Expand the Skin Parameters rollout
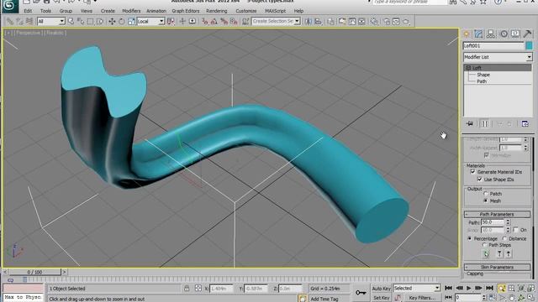The image size is (538, 302). pyautogui.click(x=497, y=267)
